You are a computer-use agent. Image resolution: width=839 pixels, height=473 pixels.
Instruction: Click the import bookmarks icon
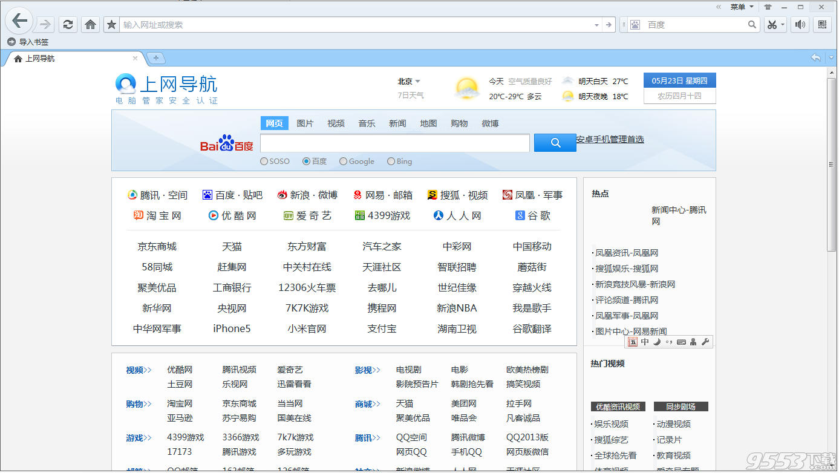[11, 42]
